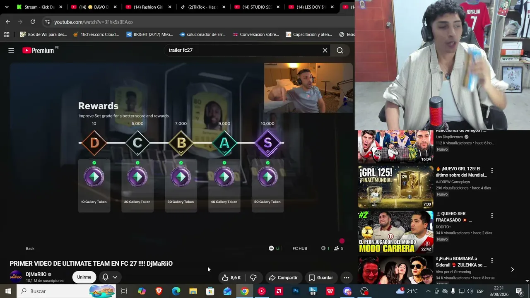
Task: Launch Brave browser from the taskbar
Action: pyautogui.click(x=159, y=291)
